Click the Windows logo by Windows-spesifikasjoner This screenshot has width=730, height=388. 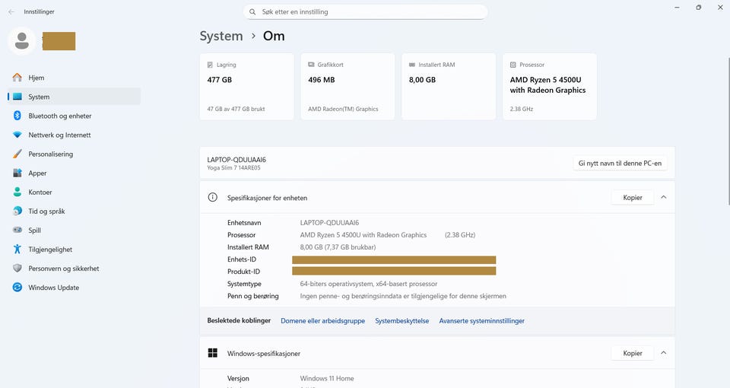(213, 353)
